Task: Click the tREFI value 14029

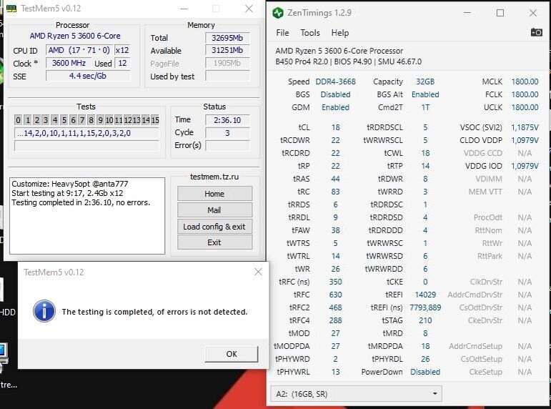Action: [425, 295]
